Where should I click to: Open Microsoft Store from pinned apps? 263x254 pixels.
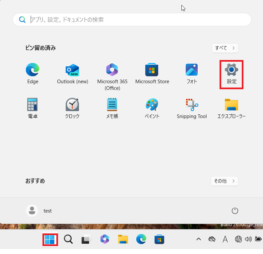coord(152,73)
